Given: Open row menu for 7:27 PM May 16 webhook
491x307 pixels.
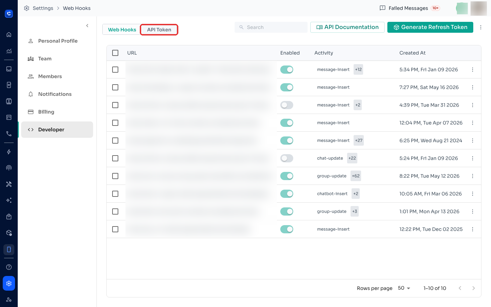Looking at the screenshot, I should (473, 87).
